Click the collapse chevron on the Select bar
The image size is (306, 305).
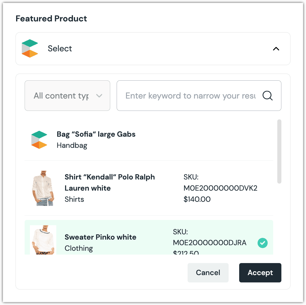(x=276, y=49)
